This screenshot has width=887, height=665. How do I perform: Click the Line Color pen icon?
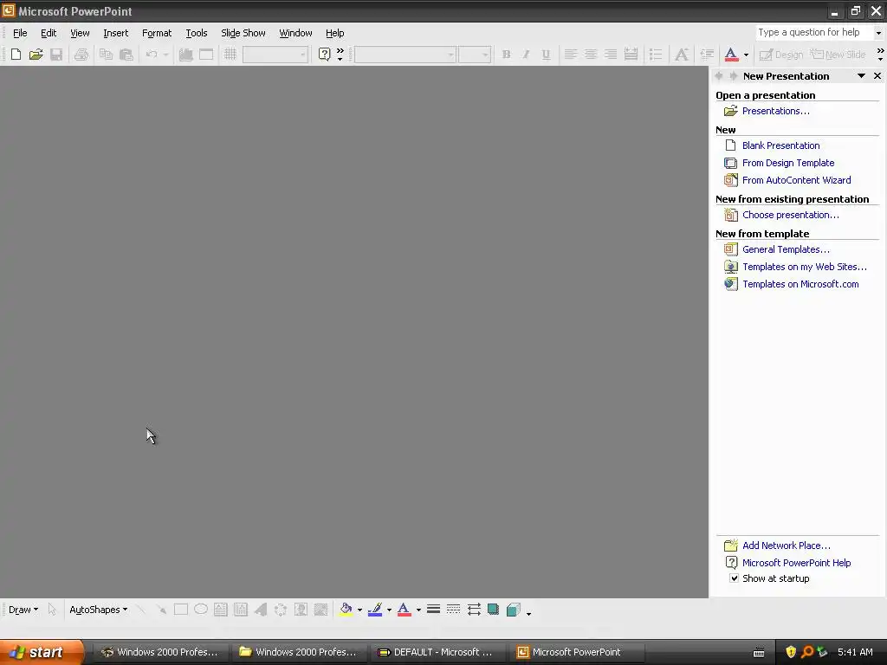(375, 610)
